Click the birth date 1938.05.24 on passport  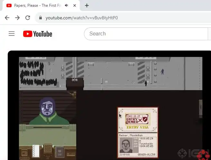coord(146,138)
